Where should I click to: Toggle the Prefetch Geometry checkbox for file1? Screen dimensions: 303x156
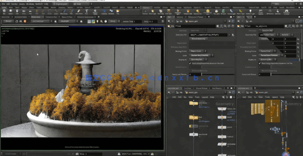coord(190,71)
